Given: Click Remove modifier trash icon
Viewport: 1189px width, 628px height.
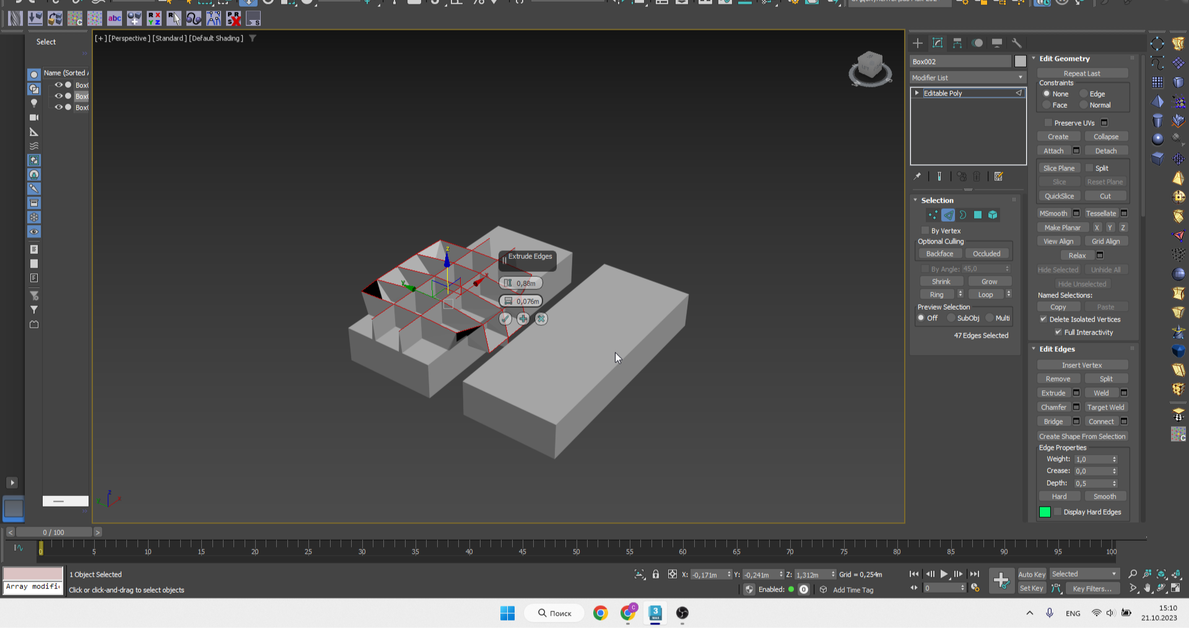Looking at the screenshot, I should click(x=977, y=177).
